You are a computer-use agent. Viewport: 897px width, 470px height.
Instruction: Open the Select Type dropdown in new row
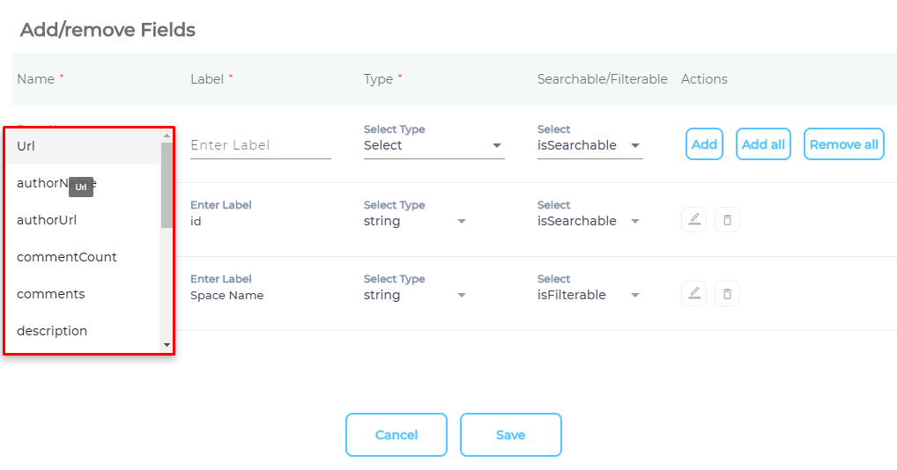coord(434,145)
